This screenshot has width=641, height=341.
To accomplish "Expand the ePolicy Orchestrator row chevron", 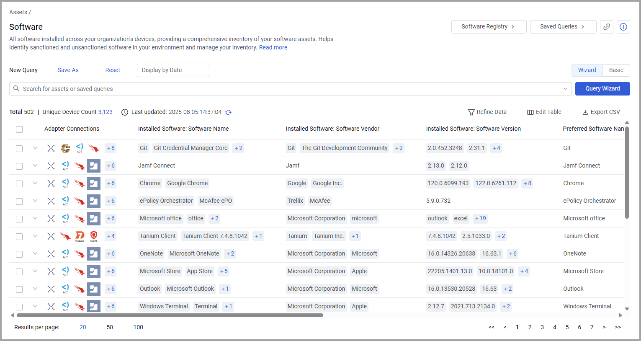I will [35, 201].
